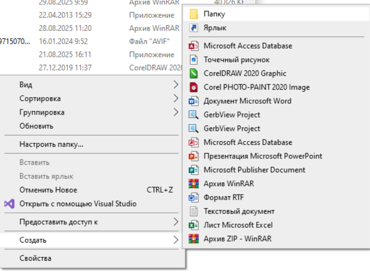The image size is (370, 273).
Task: Click the date 28.08.2025 11:20 in the file list
Action: 65,28
